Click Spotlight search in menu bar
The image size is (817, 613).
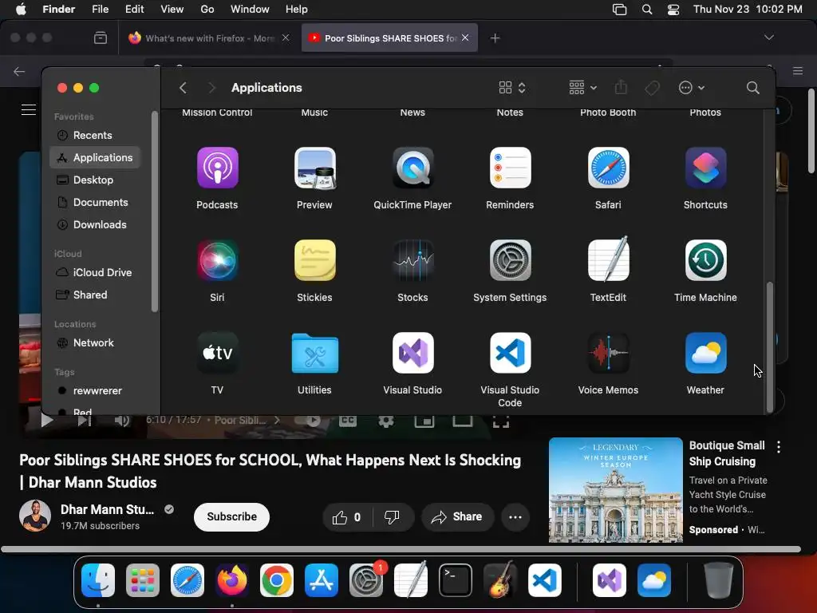click(646, 10)
